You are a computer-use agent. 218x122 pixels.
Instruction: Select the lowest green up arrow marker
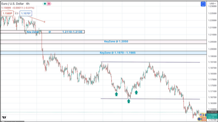click(129, 101)
